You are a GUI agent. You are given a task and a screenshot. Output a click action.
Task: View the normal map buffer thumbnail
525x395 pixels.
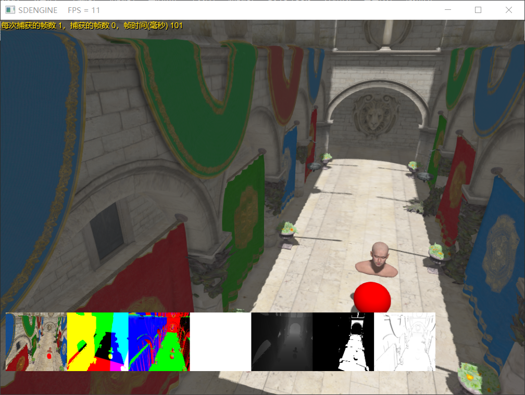tap(158, 341)
